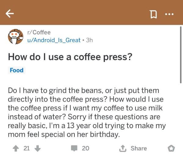Downvote the coffee press post
Viewport: 183px width, 158px height.
(38, 149)
